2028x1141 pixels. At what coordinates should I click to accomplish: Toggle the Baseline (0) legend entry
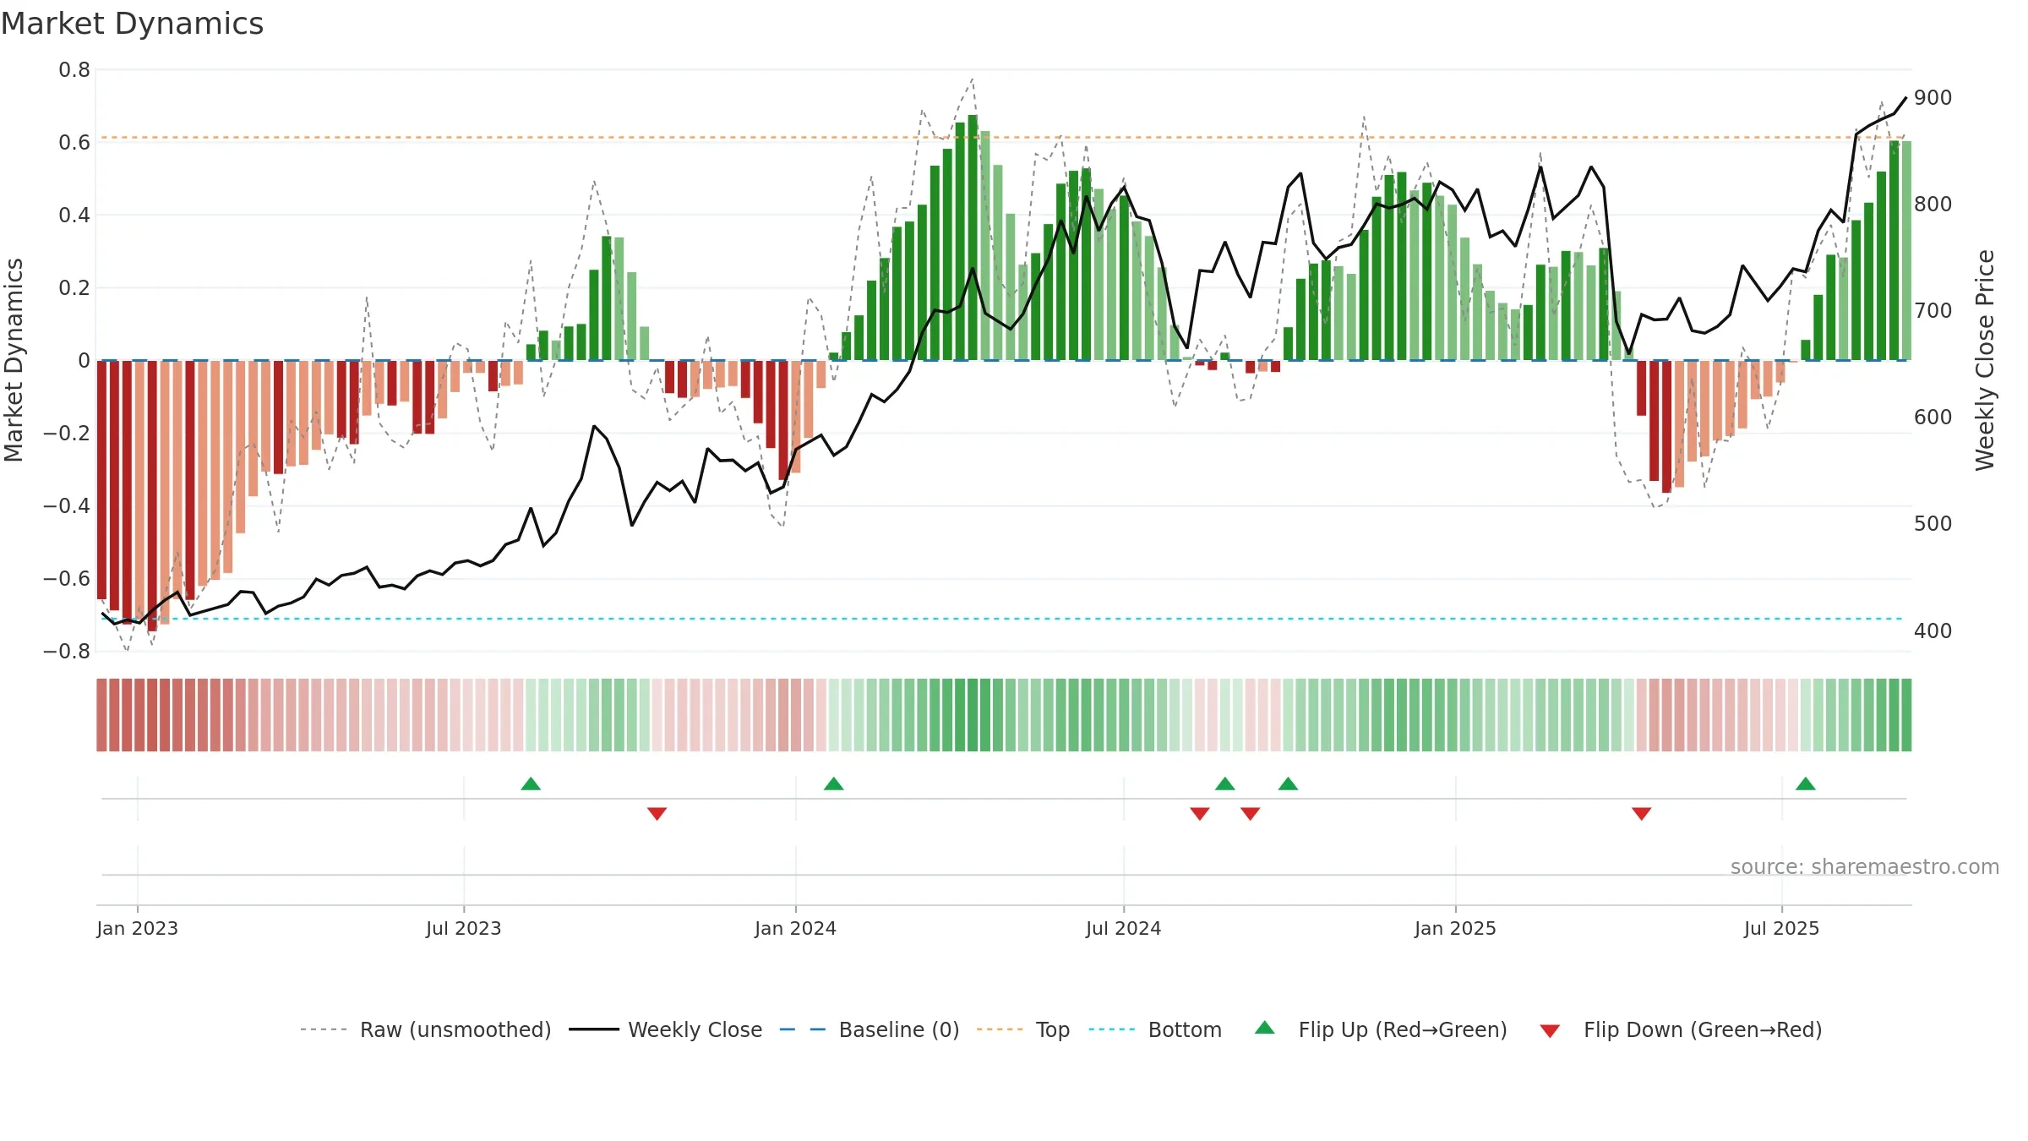click(x=870, y=1029)
